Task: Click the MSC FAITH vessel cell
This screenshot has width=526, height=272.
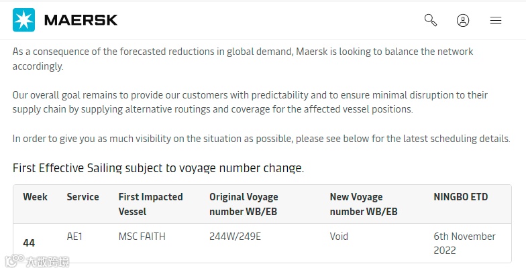Action: 142,236
